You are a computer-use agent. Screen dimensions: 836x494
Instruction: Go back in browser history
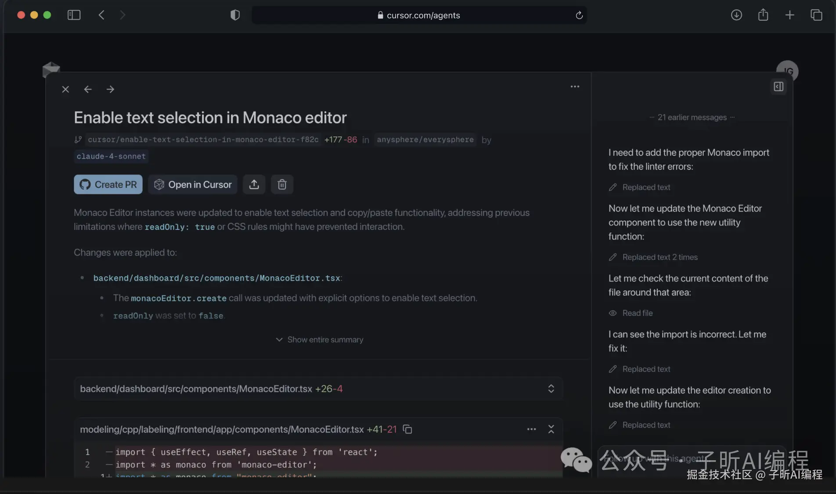101,15
